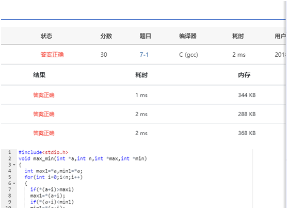Select the 368 KB memory cell

point(247,133)
